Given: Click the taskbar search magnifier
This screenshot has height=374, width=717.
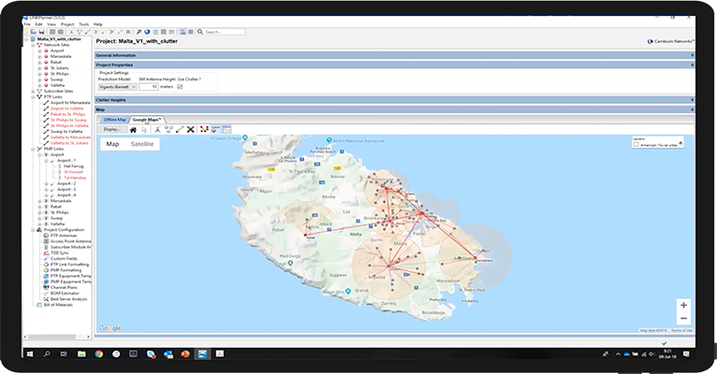Looking at the screenshot, I should coord(47,354).
